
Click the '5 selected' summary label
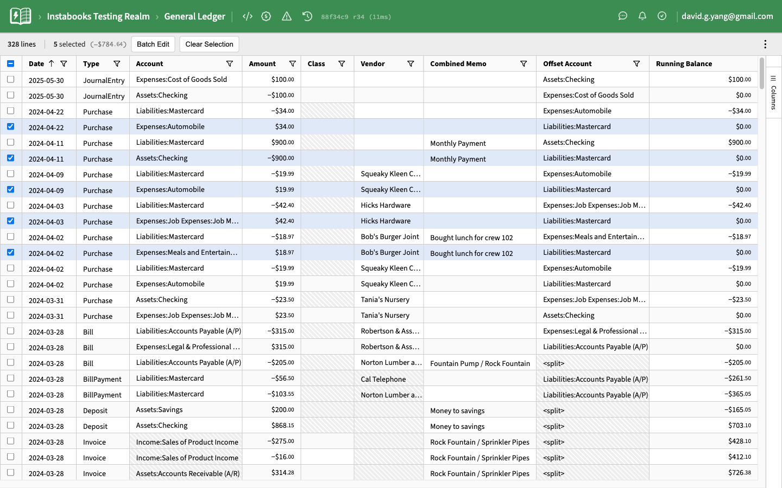(70, 44)
